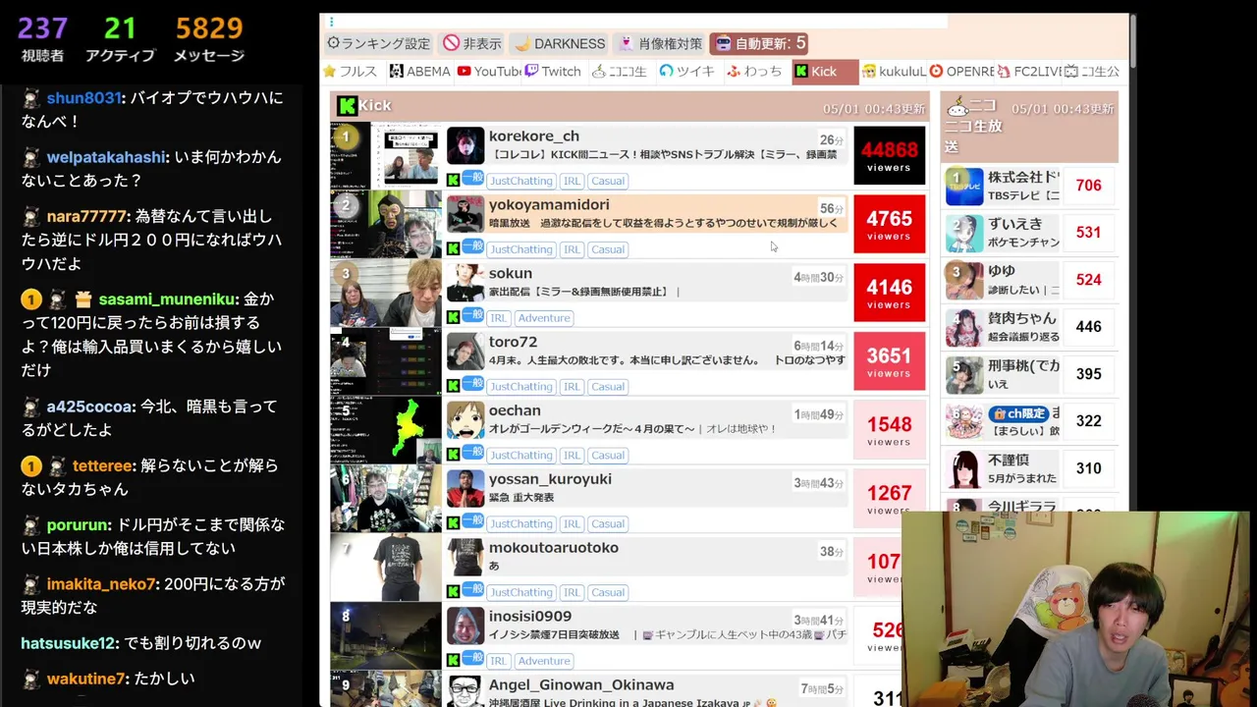Open mokoutoaruotoko channel avatar
1257x707 pixels.
click(465, 558)
